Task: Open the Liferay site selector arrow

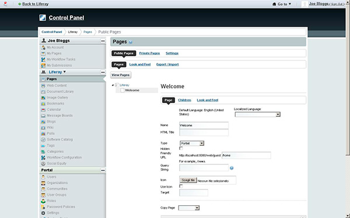Action: 65,72
